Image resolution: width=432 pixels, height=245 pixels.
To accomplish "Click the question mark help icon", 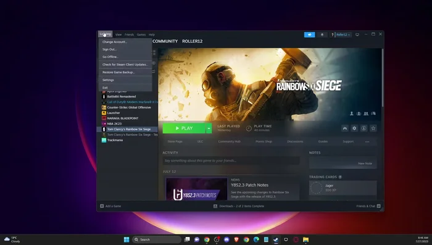I will click(x=332, y=35).
